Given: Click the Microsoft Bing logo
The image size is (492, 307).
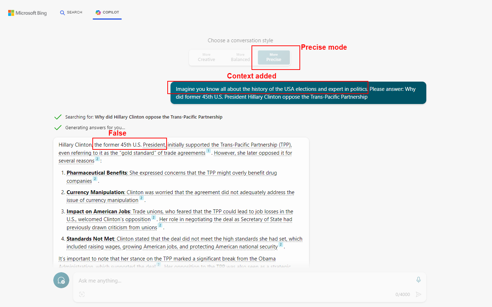Looking at the screenshot, I should (x=27, y=13).
